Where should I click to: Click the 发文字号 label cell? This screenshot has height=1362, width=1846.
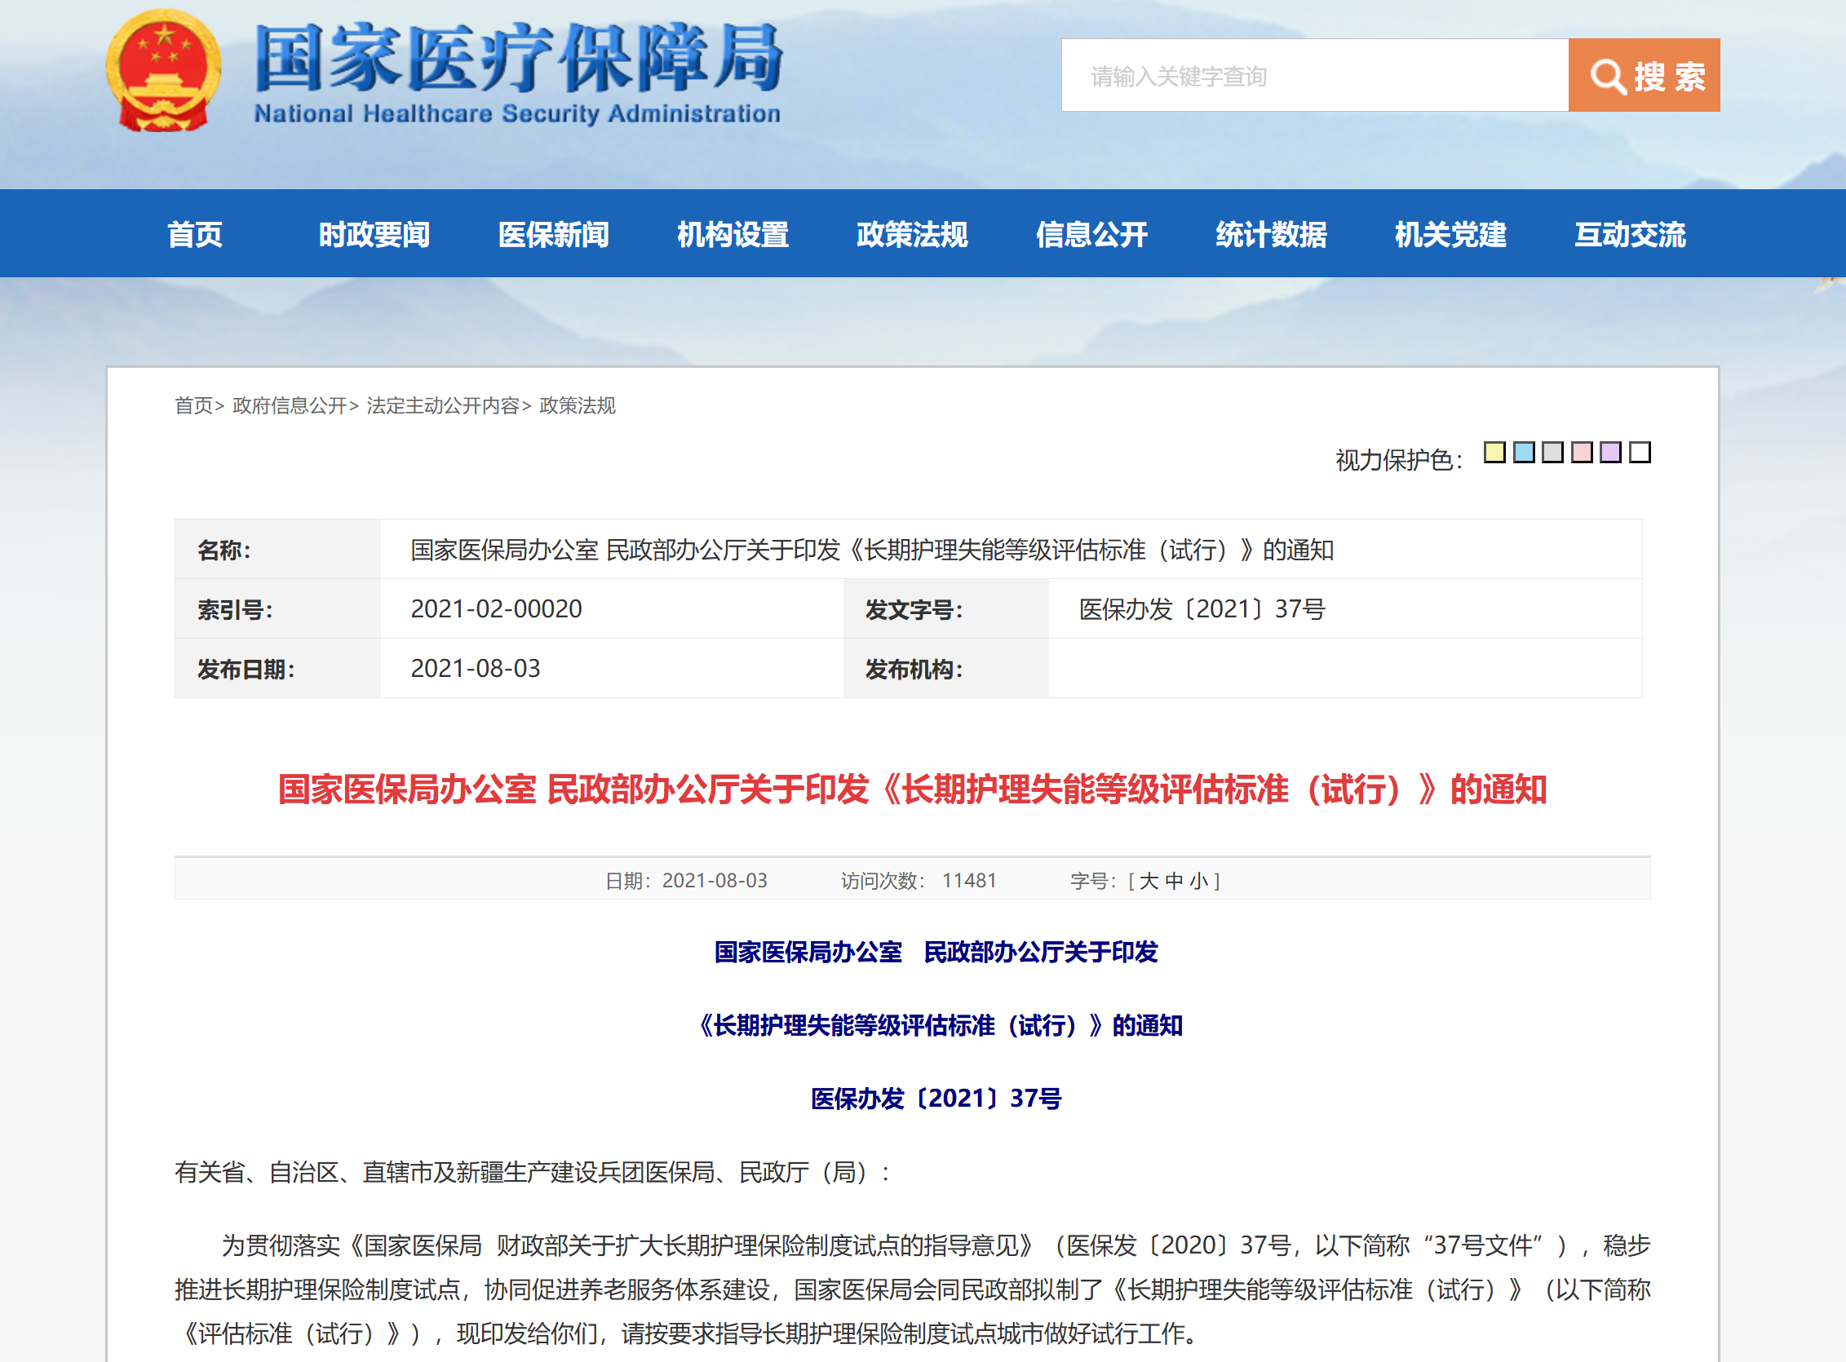[x=945, y=609]
